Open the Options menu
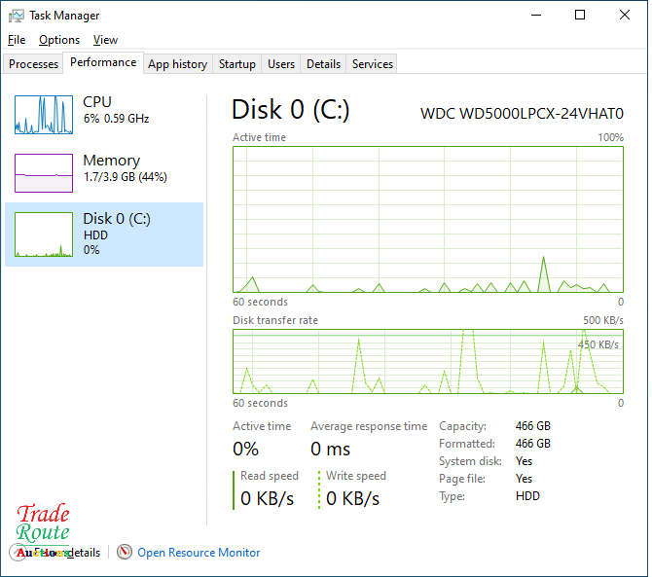The height and width of the screenshot is (577, 652). 59,40
